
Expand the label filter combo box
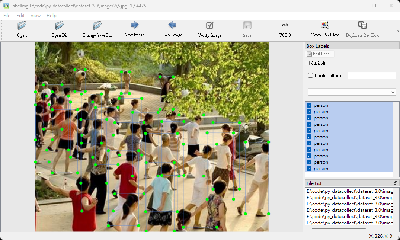point(352,92)
